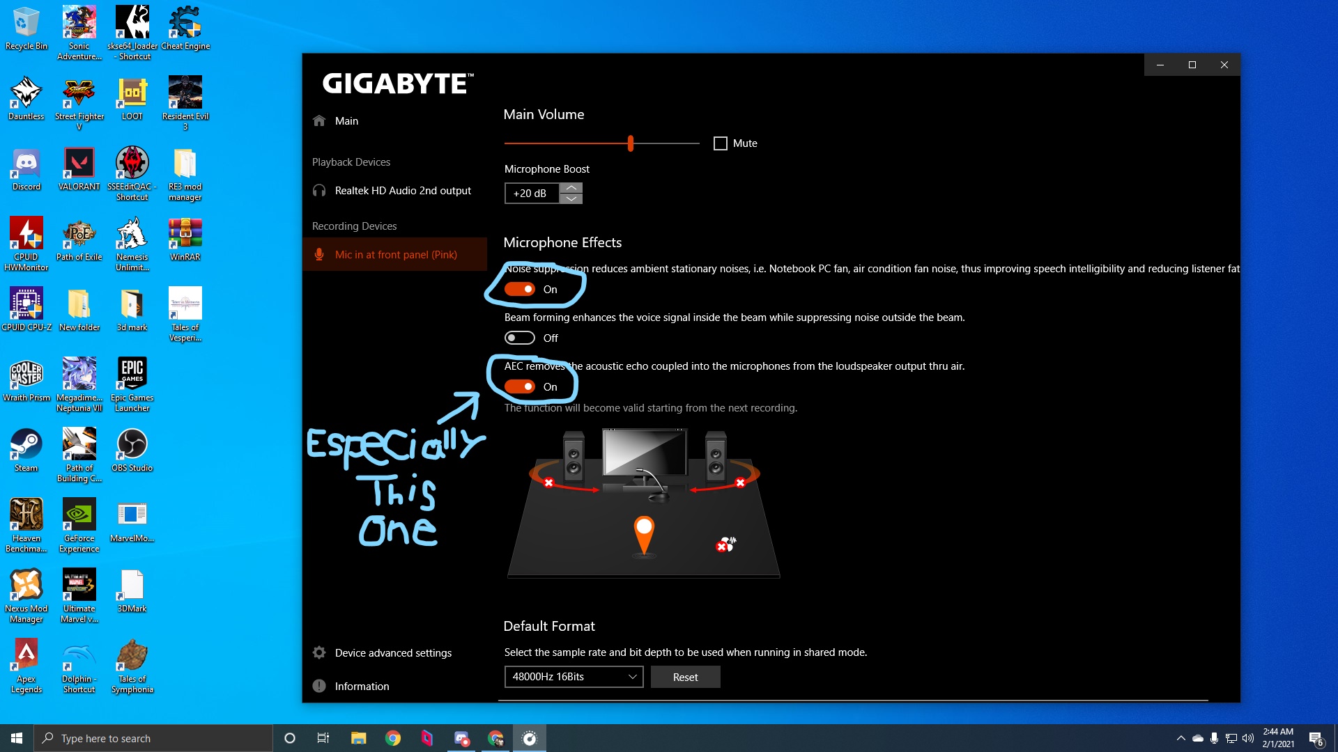Viewport: 1338px width, 752px height.
Task: Enable the Beam forming toggle
Action: (520, 338)
